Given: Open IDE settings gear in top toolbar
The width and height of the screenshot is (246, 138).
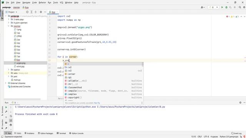Looking at the screenshot, I should [244, 7].
